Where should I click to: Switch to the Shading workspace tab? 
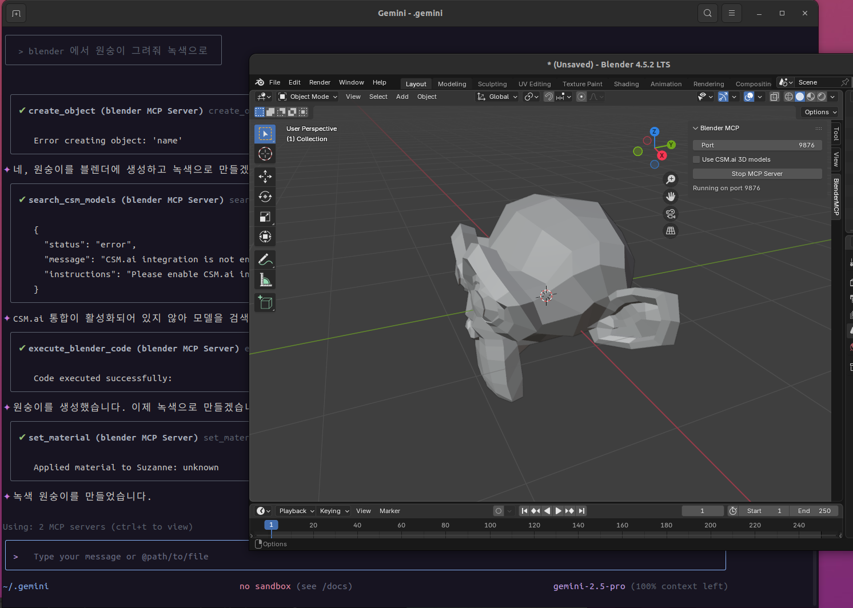click(x=626, y=84)
